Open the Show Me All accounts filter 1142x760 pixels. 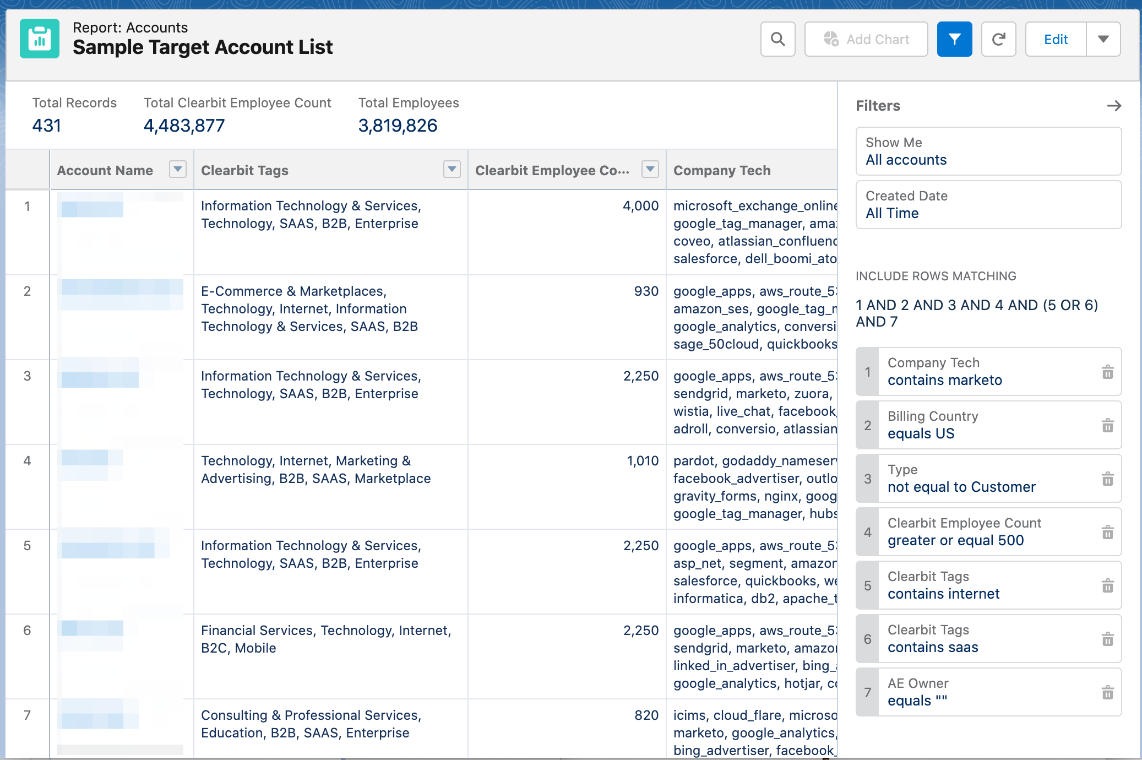point(988,151)
